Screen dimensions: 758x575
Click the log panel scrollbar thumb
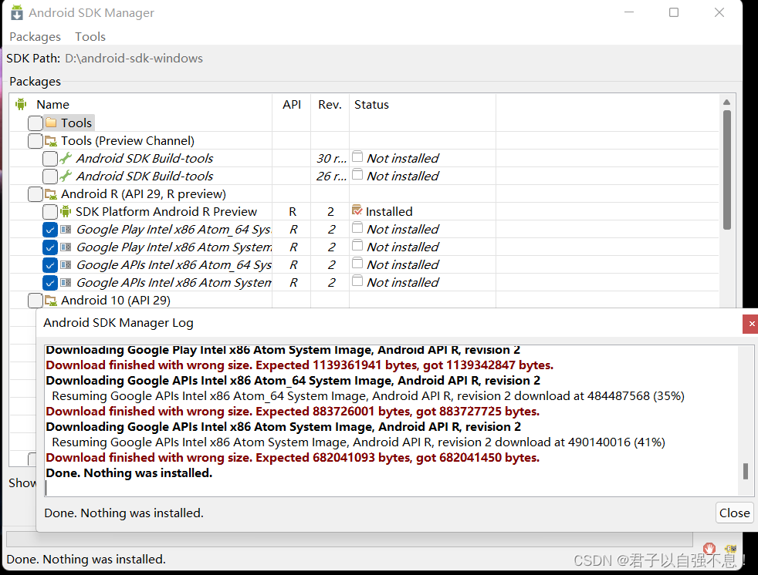[746, 471]
